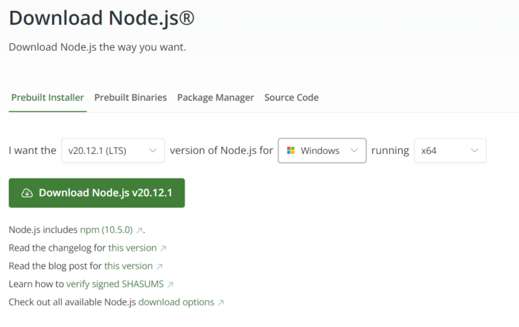Screen dimensions: 519x327
Task: Click the 'Download Node.js®' heading text
Action: click(x=101, y=18)
